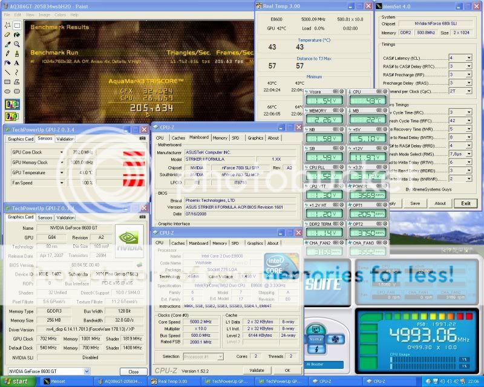Screen dimensions: 484x387
Task: Open the Image menu in Paint
Action: [x=44, y=15]
